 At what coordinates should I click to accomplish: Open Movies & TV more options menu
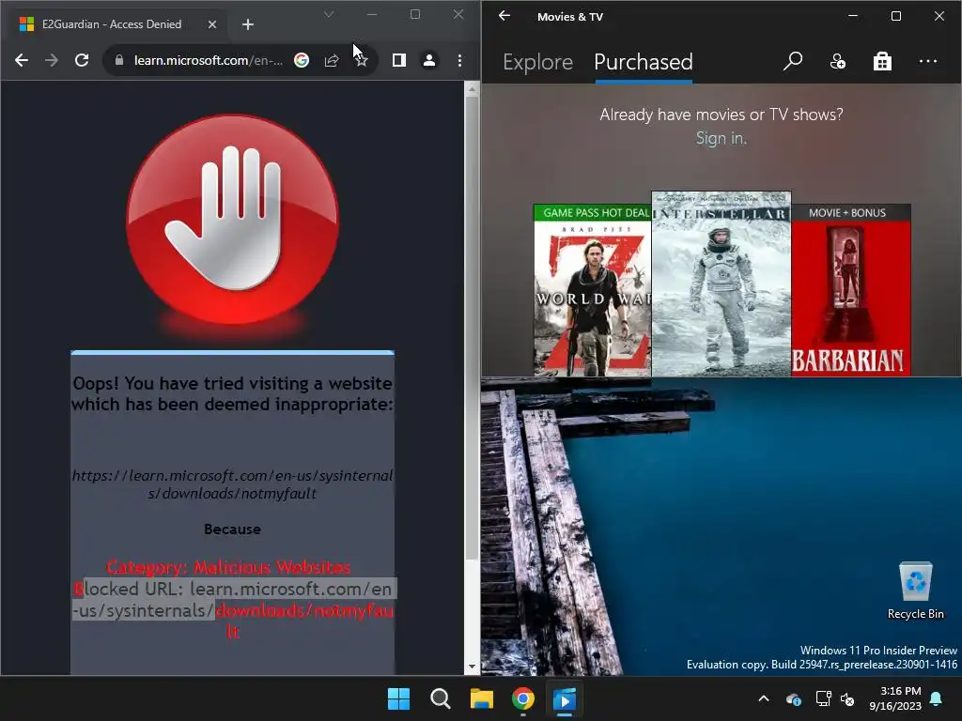pos(927,61)
